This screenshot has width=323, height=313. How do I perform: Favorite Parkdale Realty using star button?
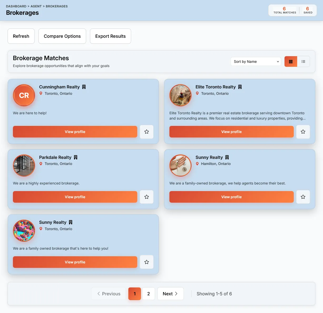coord(146,197)
